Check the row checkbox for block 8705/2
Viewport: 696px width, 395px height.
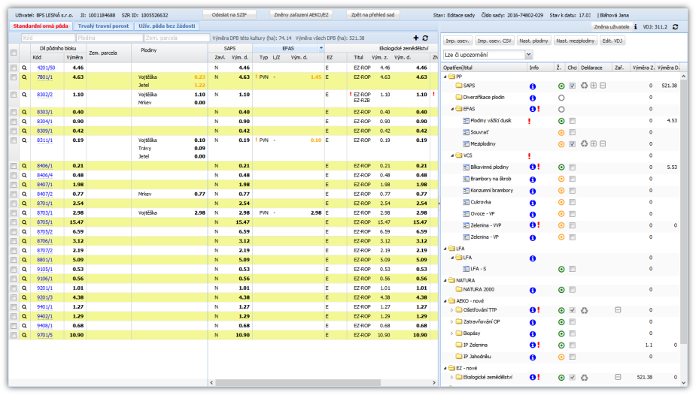14,231
